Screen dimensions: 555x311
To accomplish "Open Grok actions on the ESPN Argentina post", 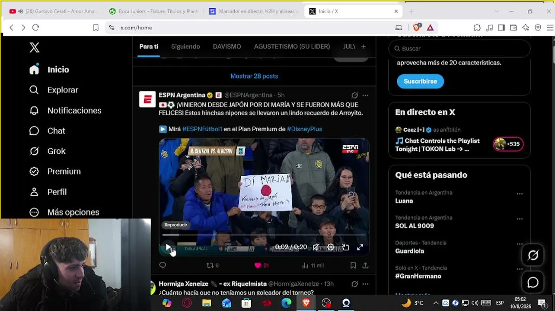I will [354, 95].
